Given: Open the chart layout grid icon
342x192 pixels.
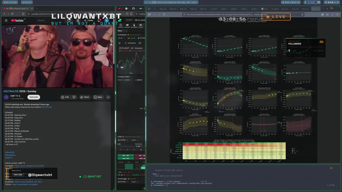Looking at the screenshot, I should [x=140, y=43].
